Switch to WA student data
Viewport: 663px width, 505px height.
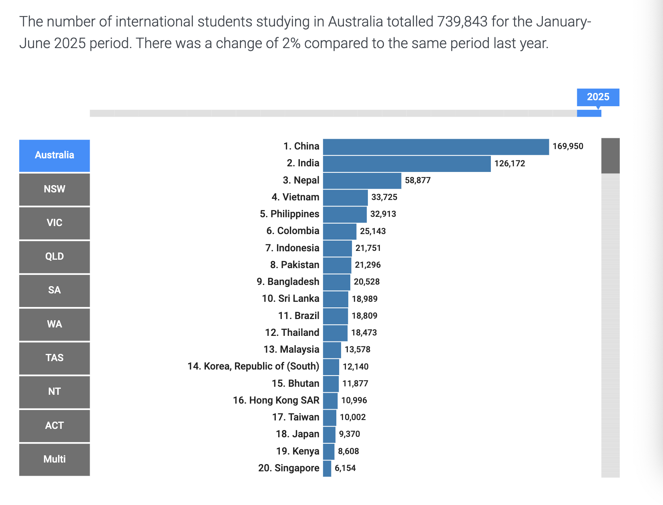[54, 324]
